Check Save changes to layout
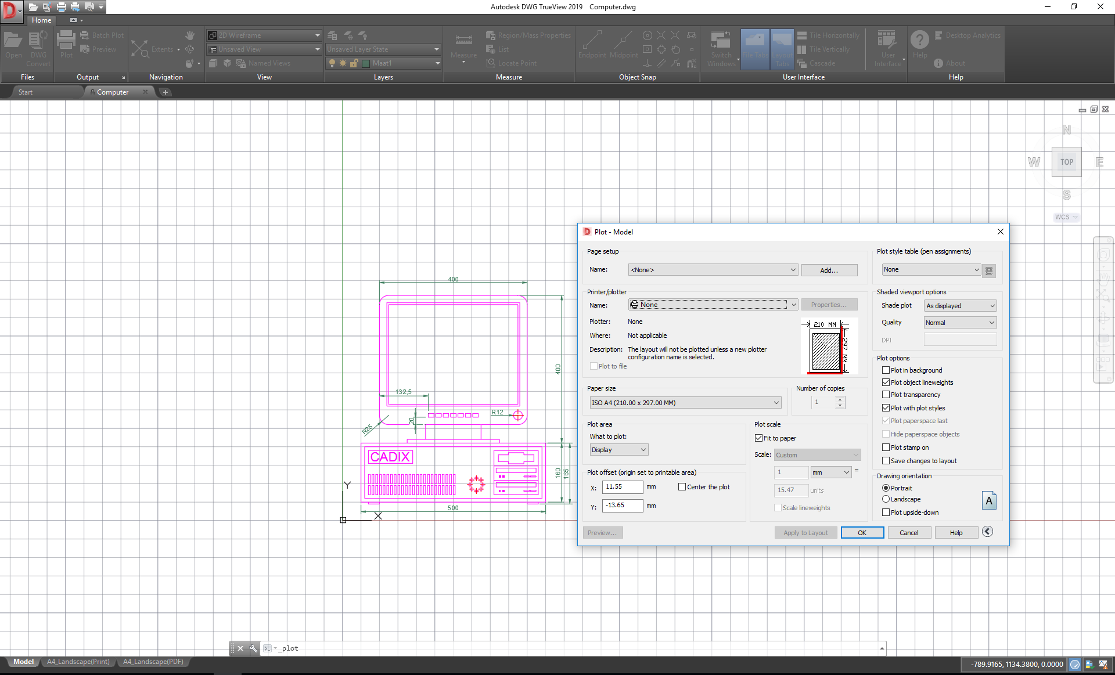Image resolution: width=1115 pixels, height=675 pixels. pyautogui.click(x=886, y=461)
